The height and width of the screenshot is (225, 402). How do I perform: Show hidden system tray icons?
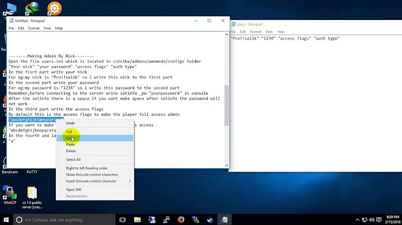coord(357,219)
